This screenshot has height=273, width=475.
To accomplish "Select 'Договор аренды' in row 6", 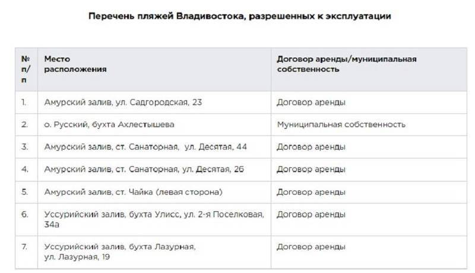I will coord(311,214).
